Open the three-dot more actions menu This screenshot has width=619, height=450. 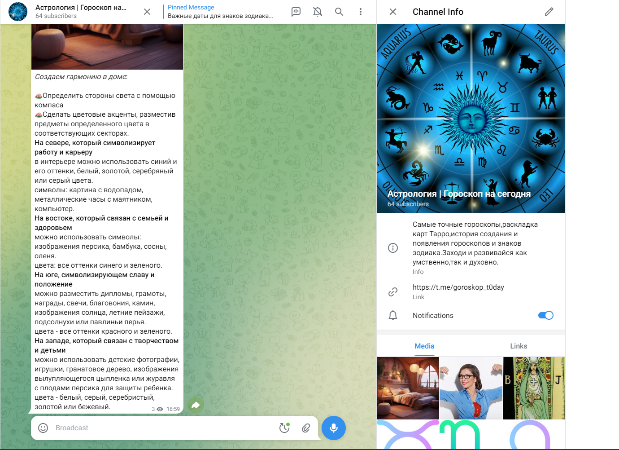[361, 12]
